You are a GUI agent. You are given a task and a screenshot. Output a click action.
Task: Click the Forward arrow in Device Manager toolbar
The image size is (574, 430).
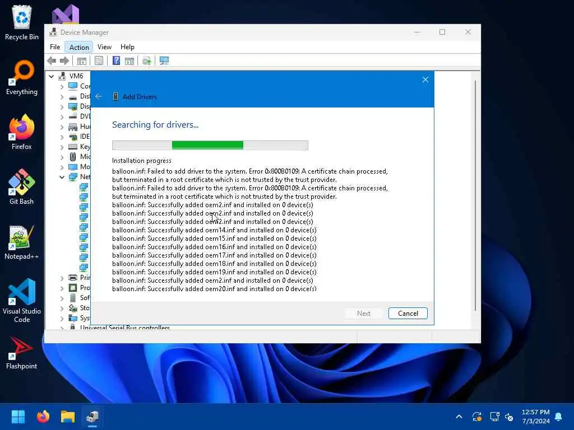point(64,60)
